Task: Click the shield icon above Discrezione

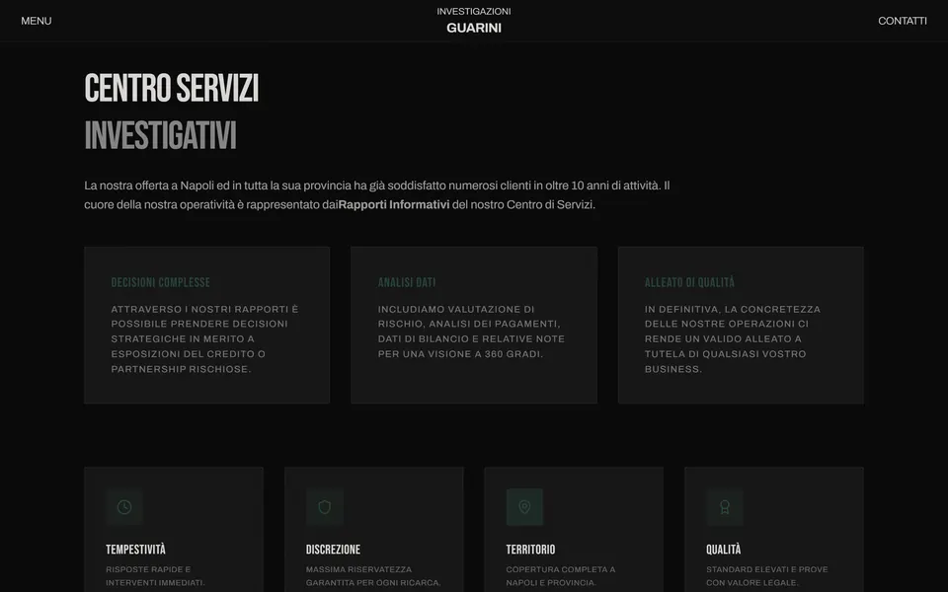Action: coord(325,507)
